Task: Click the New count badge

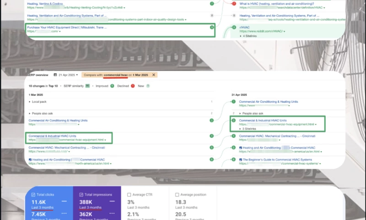Action: [148, 86]
